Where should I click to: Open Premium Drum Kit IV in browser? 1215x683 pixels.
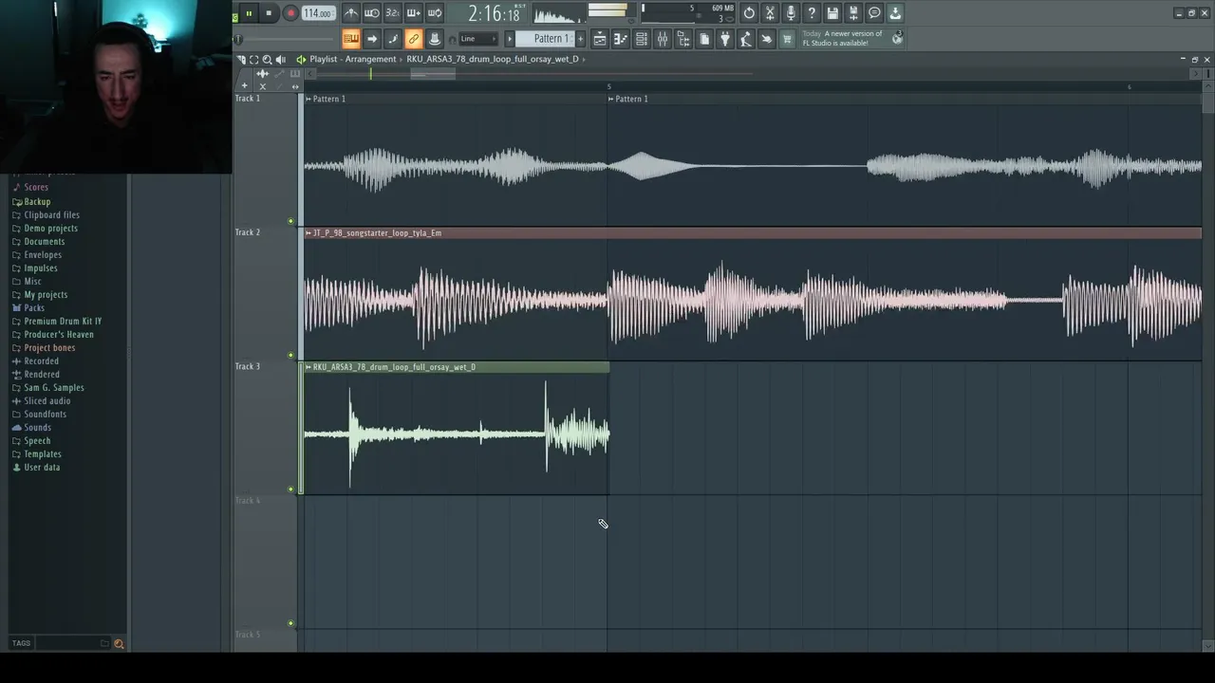[63, 321]
